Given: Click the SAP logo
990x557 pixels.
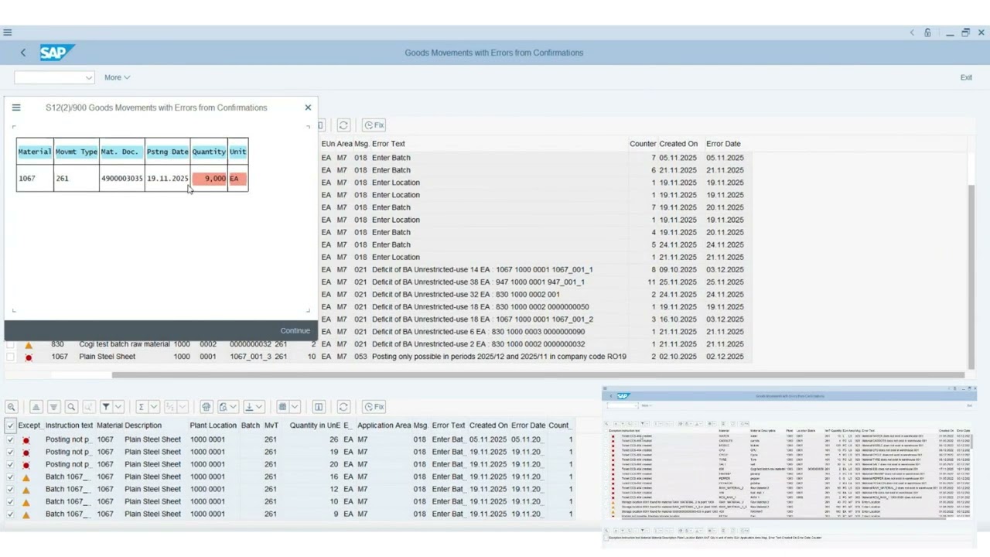Looking at the screenshot, I should pyautogui.click(x=56, y=53).
